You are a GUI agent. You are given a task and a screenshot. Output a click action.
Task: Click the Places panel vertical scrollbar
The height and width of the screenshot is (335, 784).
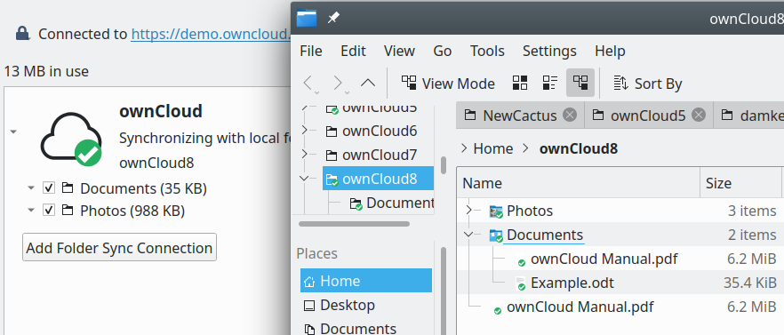click(x=444, y=290)
